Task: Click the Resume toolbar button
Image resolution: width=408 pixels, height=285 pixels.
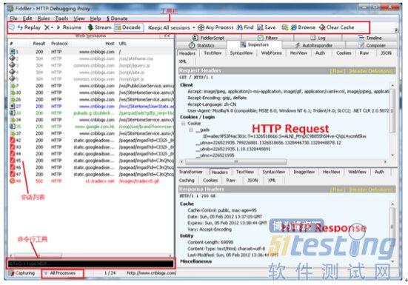Action: pos(69,27)
